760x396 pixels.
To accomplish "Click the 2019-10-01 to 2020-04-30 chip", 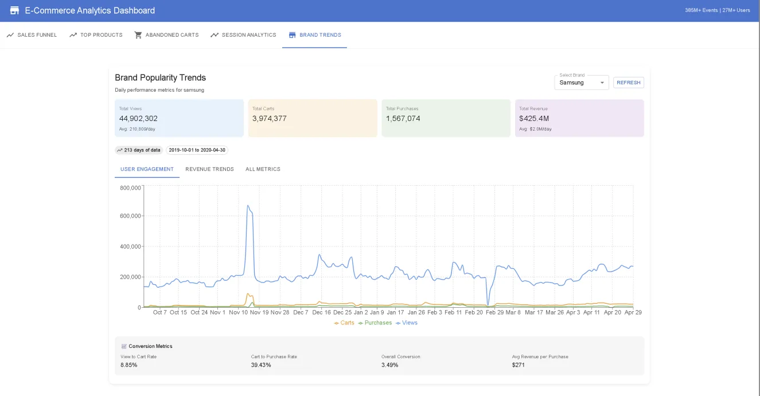I will click(197, 150).
